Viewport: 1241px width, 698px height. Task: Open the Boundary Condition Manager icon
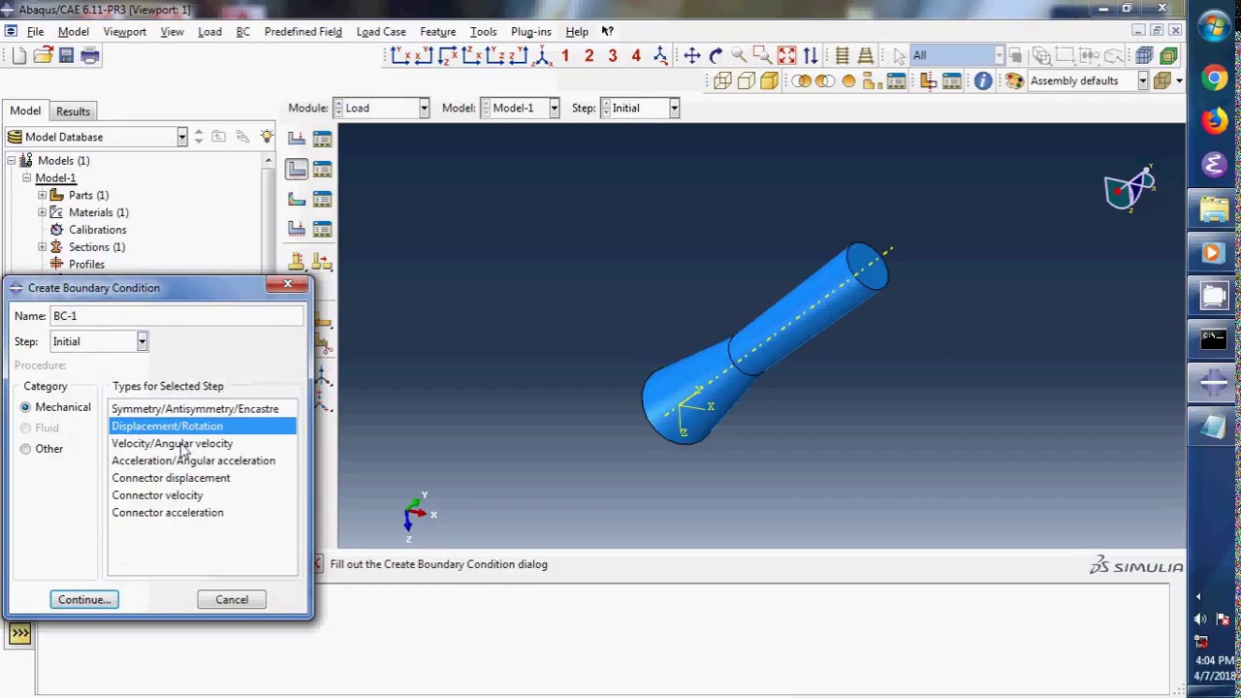click(x=322, y=171)
